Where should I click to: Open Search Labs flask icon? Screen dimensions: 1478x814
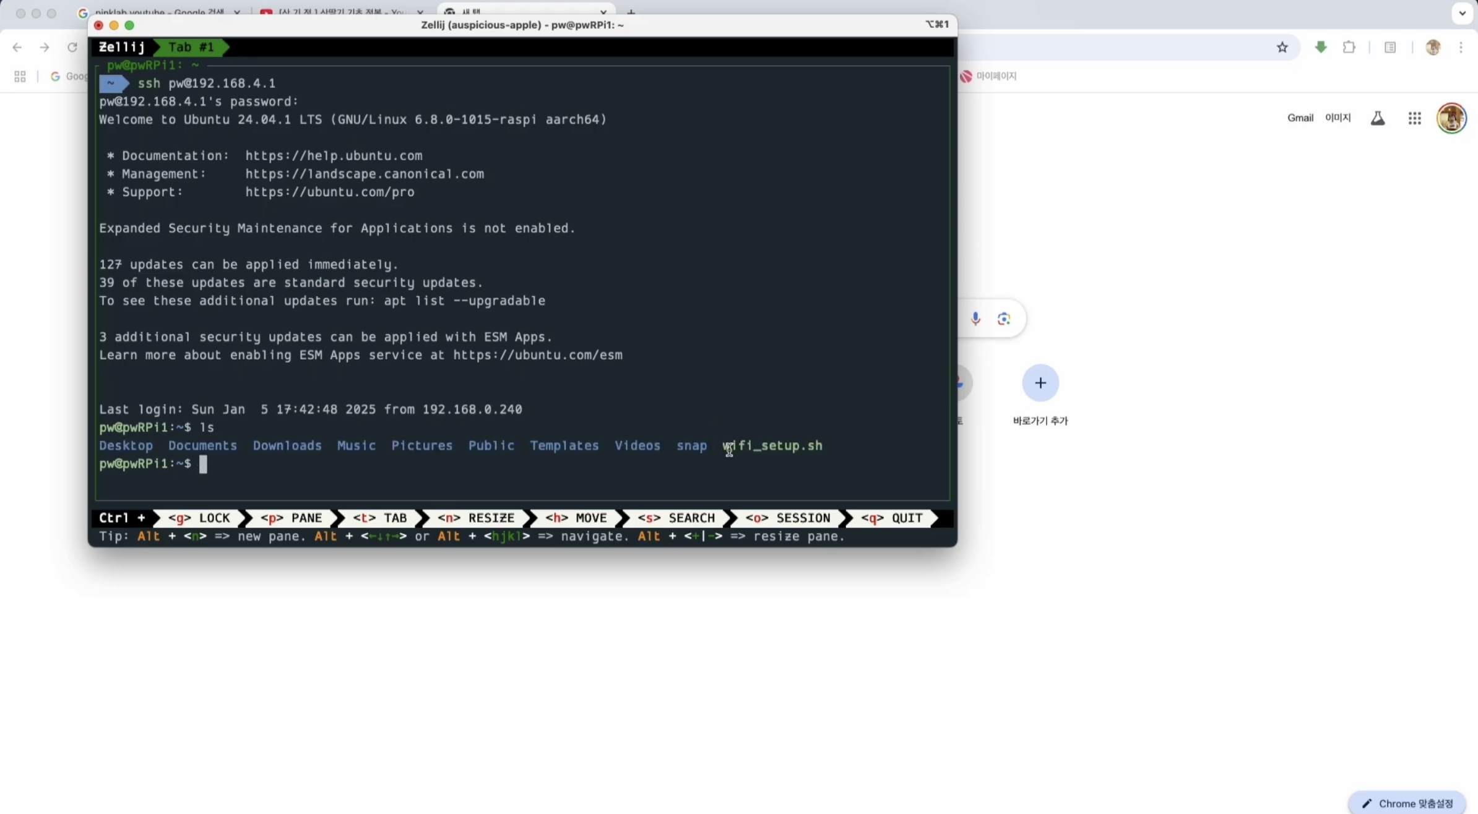(x=1378, y=118)
